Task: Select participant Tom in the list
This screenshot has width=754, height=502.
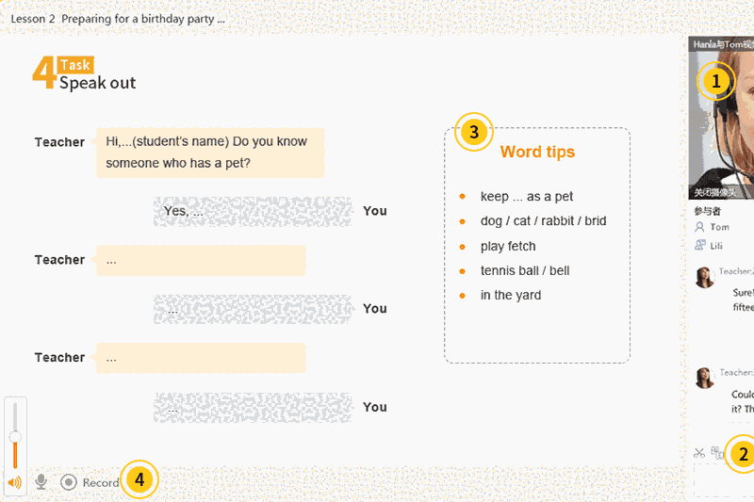Action: (719, 227)
